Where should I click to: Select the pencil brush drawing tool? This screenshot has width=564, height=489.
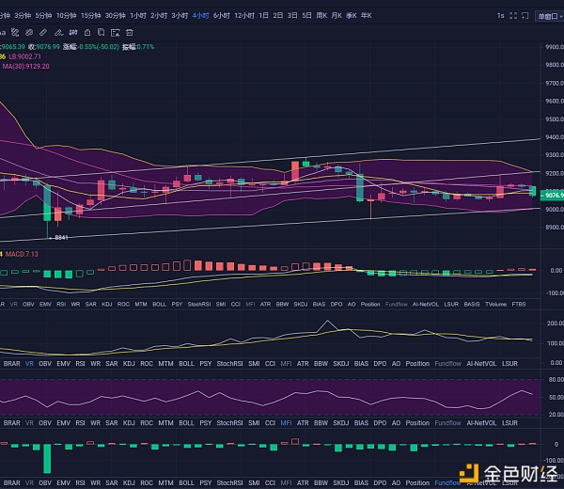coord(58,33)
